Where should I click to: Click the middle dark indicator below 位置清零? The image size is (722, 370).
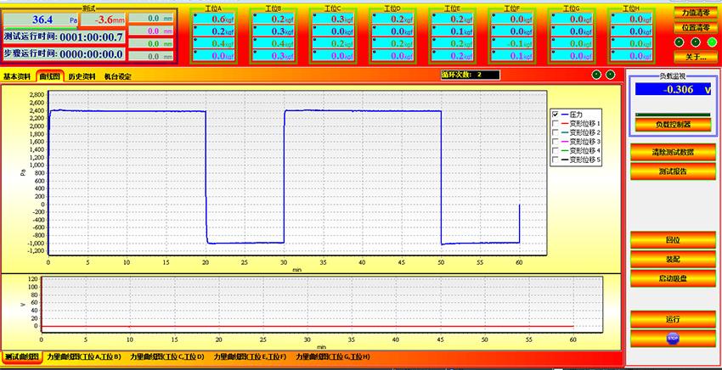(695, 42)
